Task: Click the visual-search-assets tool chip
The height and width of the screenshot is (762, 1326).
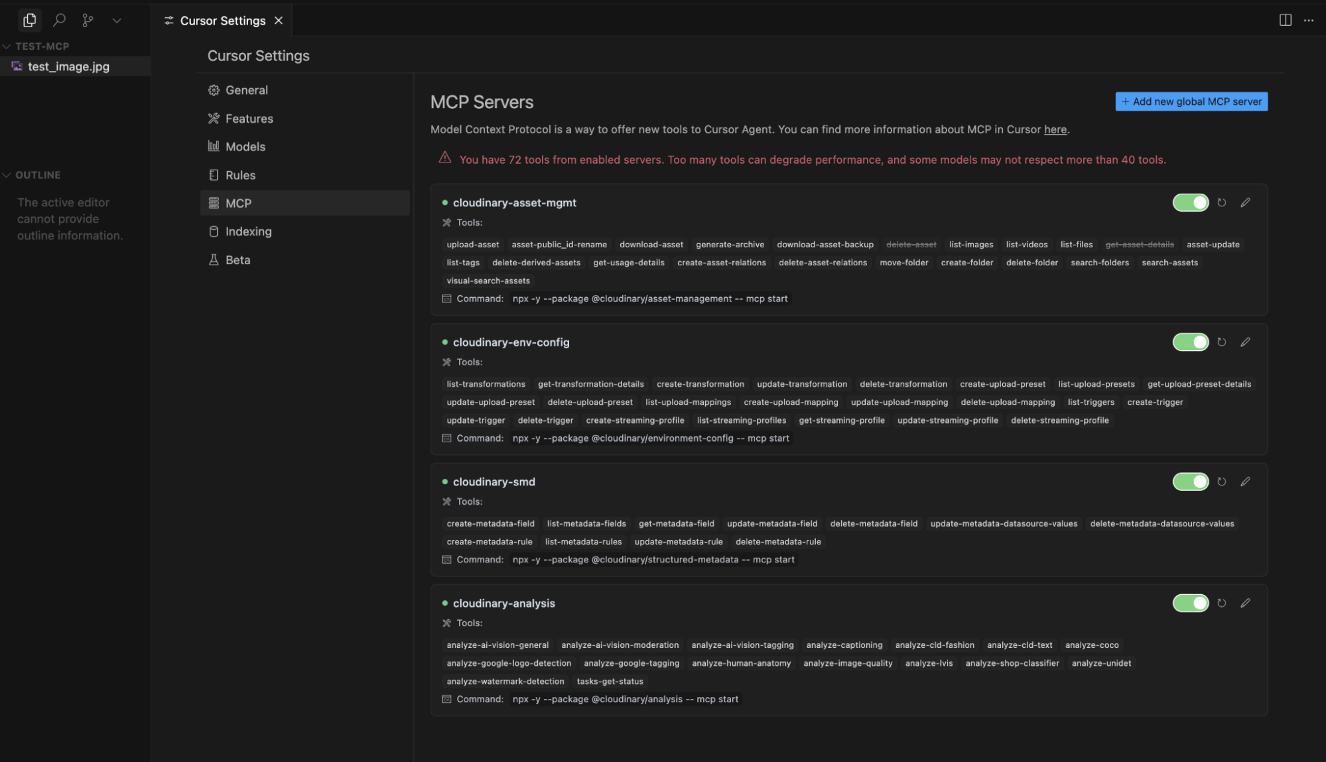Action: (488, 281)
